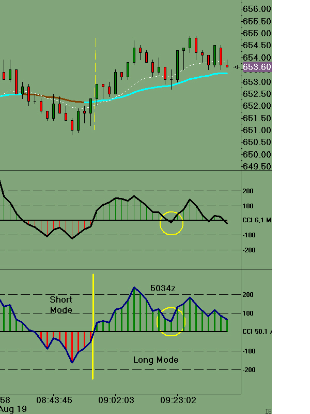Click the Aug 19 date label
This screenshot has width=310, height=414.
click(13, 409)
